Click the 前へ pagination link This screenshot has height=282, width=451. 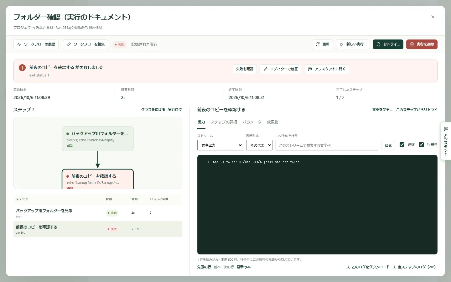217,267
